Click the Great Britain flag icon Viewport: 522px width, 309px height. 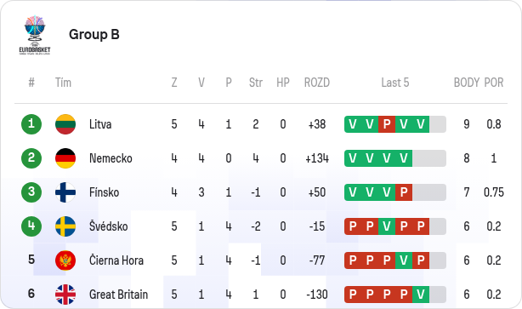point(65,295)
